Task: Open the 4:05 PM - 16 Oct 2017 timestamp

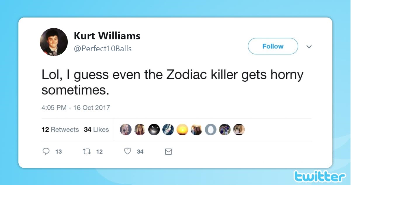Action: click(x=76, y=108)
